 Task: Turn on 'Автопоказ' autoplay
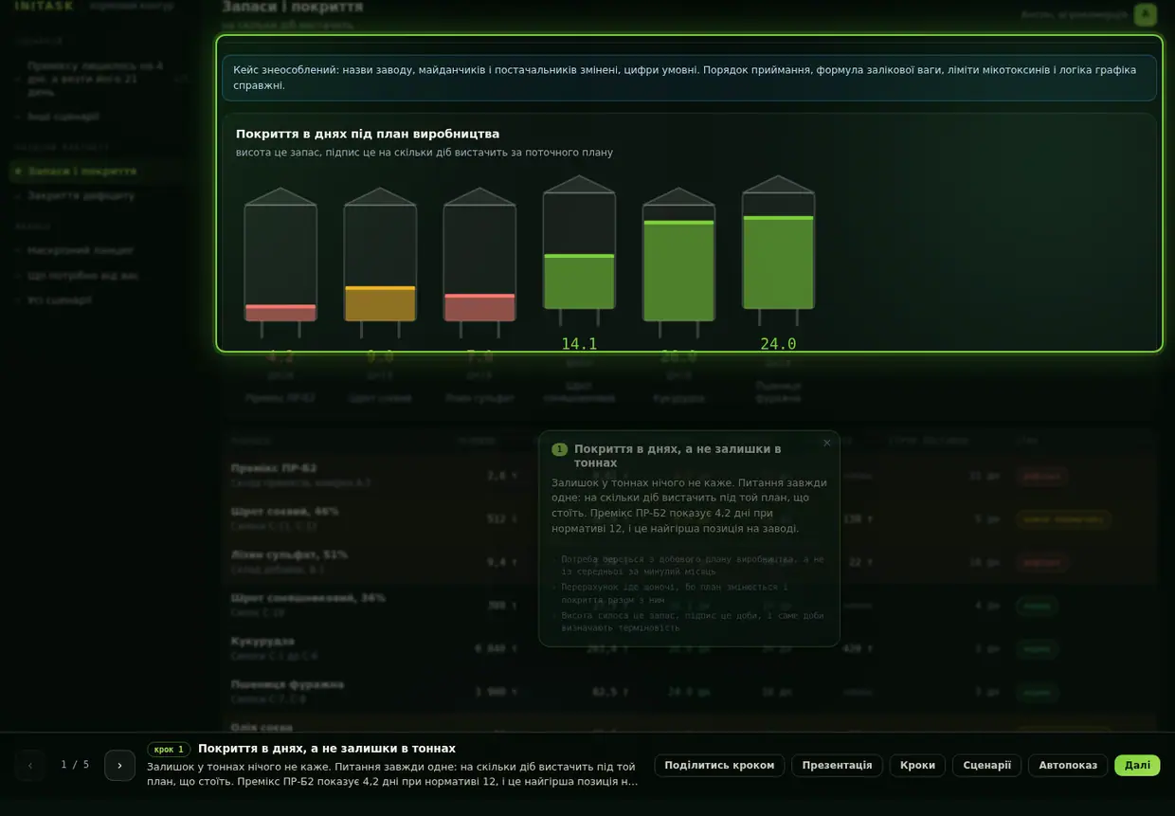(x=1068, y=766)
